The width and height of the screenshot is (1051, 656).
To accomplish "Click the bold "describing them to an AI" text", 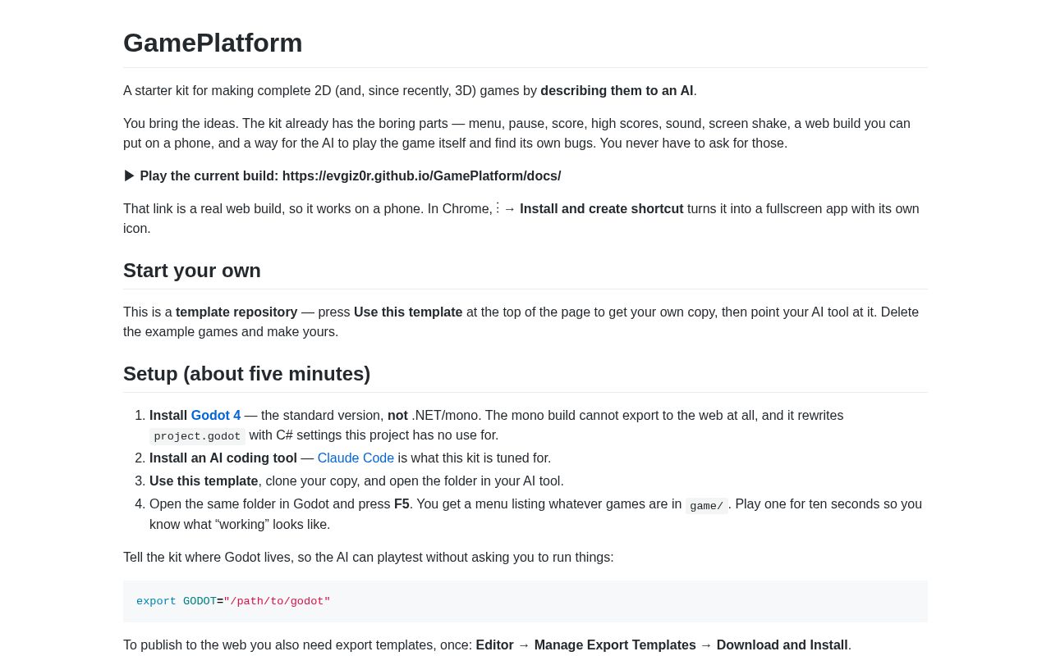I will [x=617, y=91].
